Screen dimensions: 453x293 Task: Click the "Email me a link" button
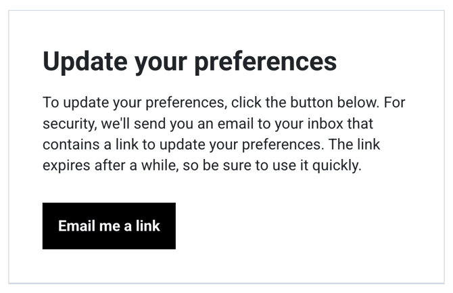(109, 225)
